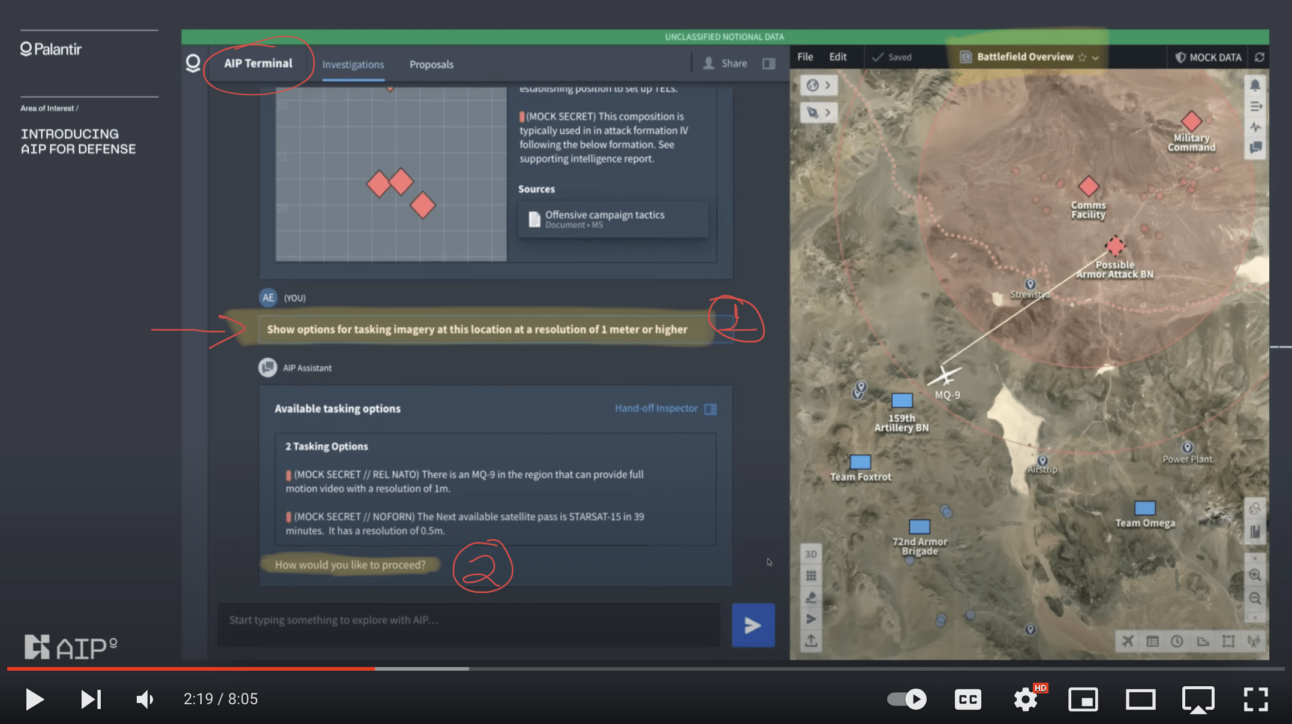Screen dimensions: 1292x724
Task: Expand the tag tool chevron on map
Action: (x=828, y=112)
